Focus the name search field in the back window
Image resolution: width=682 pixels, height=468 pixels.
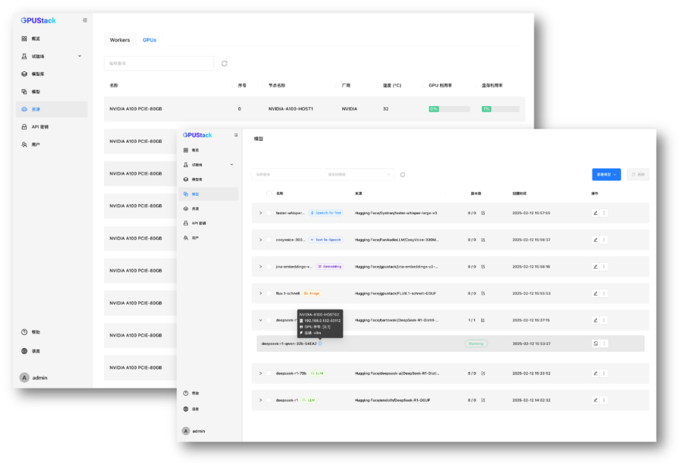tap(159, 64)
